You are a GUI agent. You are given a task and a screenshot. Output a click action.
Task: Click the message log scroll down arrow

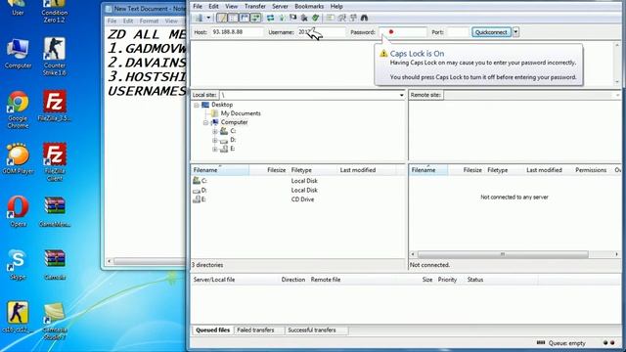617,81
